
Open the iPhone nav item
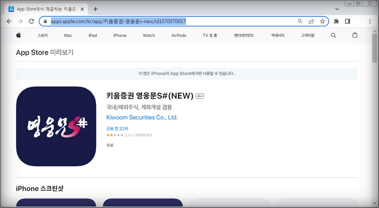coord(120,36)
